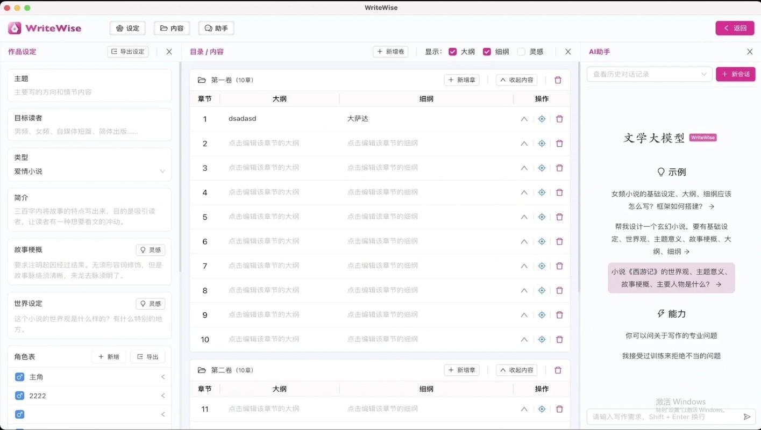Click the locate target icon for chapter 6

542,241
